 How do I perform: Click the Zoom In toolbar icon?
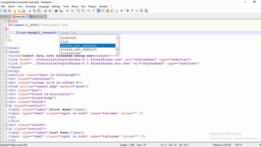67,11
